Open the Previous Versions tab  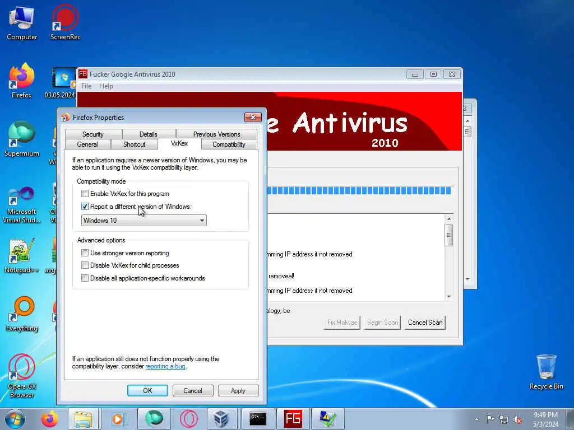(217, 134)
